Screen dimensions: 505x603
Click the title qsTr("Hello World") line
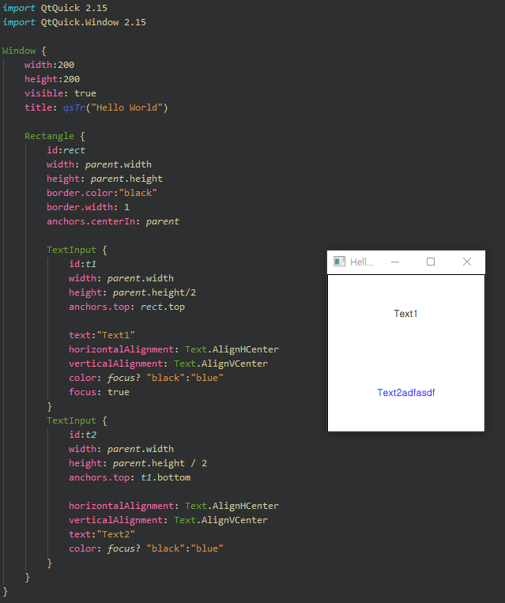96,107
